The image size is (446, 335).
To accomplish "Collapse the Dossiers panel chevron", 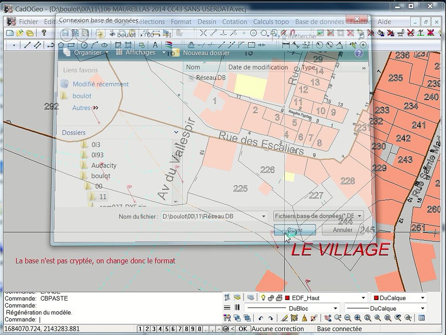I will tap(176, 132).
